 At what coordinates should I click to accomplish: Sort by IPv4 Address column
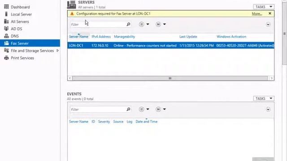click(101, 37)
